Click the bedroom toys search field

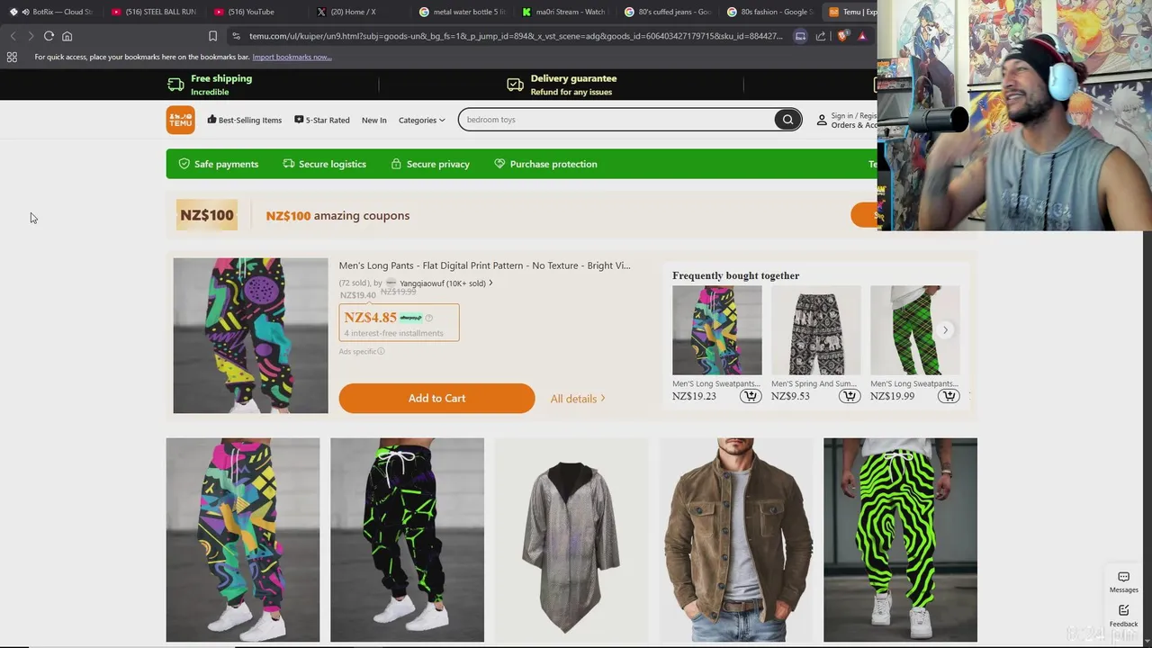click(617, 120)
